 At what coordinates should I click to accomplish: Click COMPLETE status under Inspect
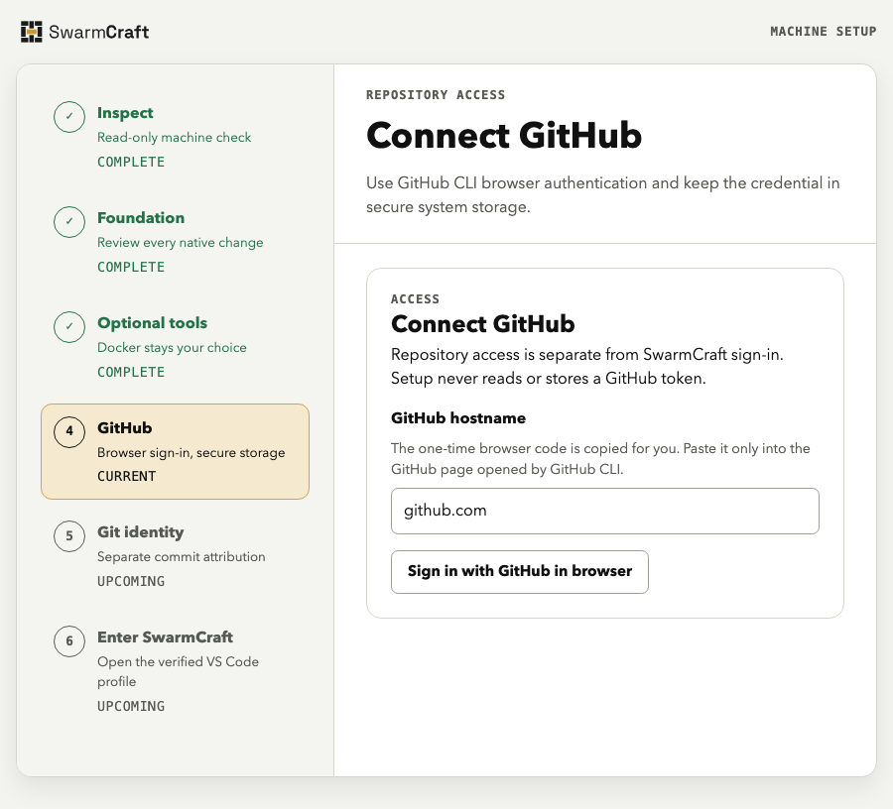[131, 163]
